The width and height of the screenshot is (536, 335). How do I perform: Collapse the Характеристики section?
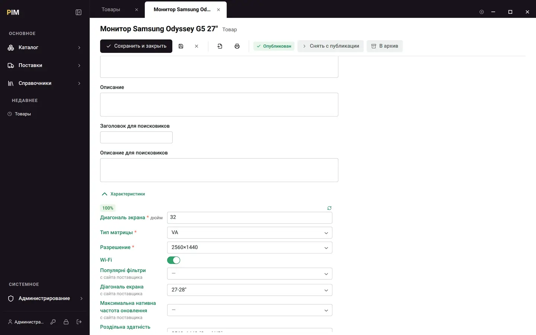pos(123,194)
